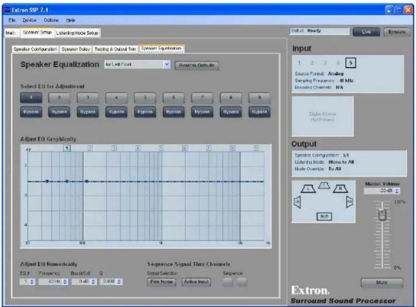Viewport: 416px width, 307px height.
Task: Click the Reset to Defaults button
Action: click(x=197, y=65)
